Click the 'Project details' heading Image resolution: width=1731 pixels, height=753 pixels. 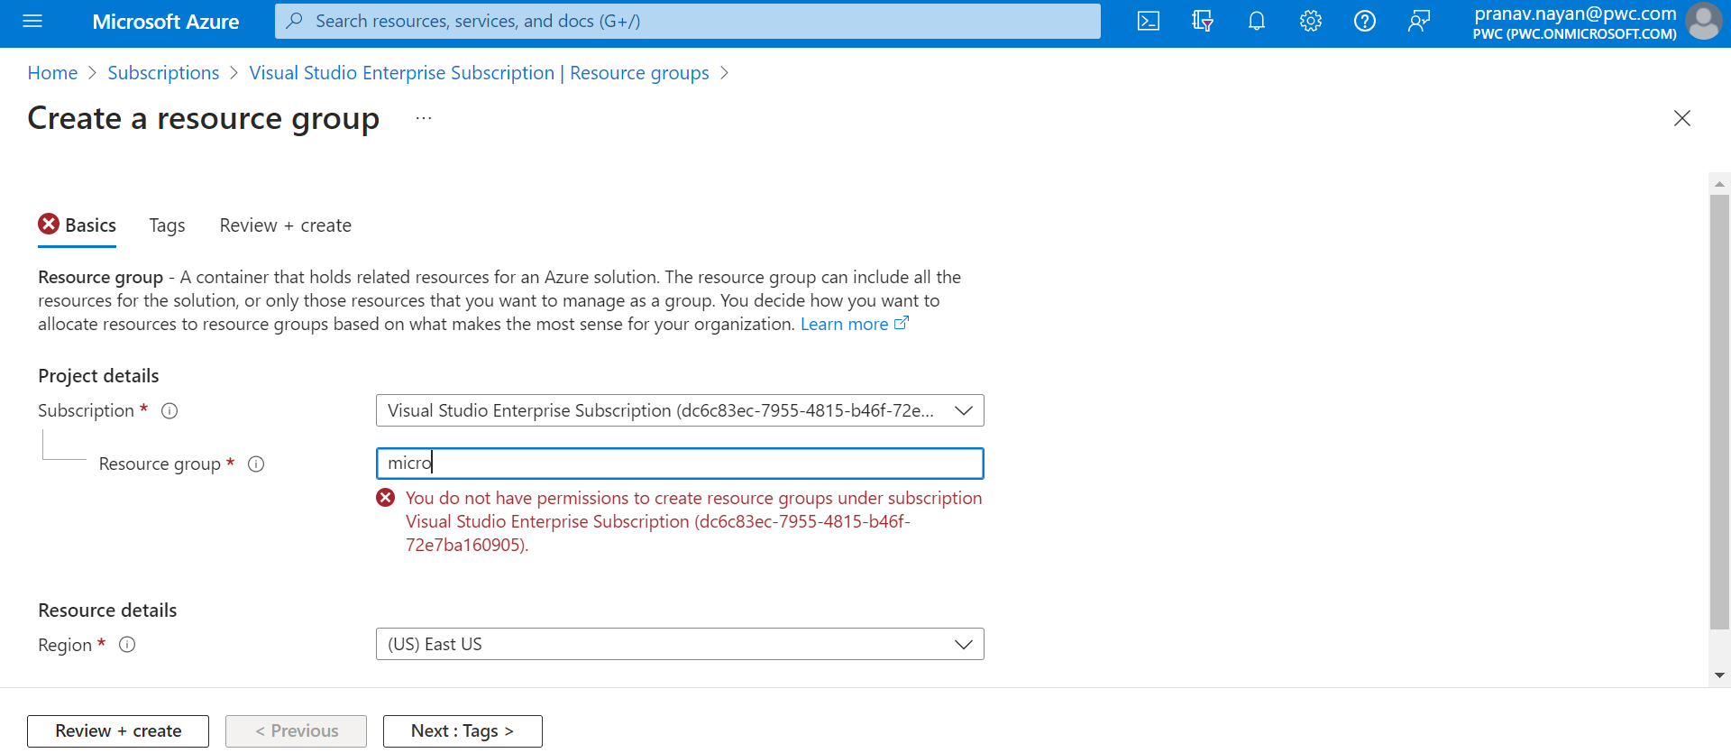click(98, 376)
